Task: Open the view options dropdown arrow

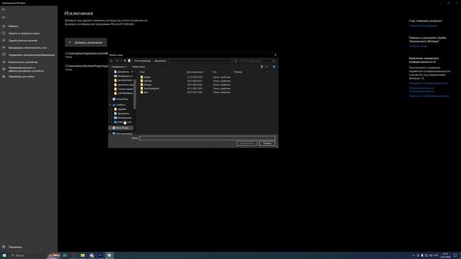Action: tap(267, 67)
